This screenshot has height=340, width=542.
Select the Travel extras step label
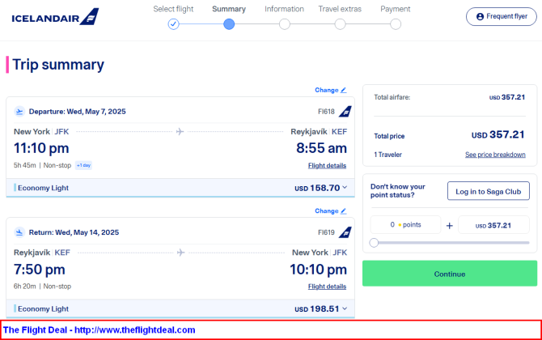340,9
